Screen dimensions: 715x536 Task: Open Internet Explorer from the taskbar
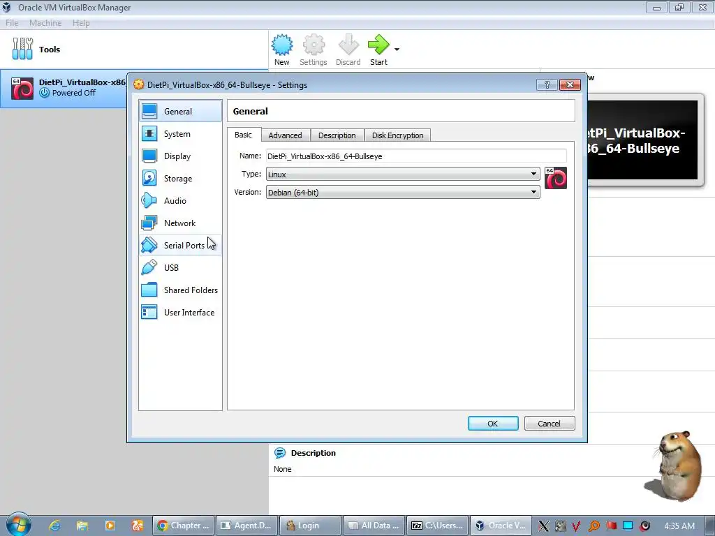point(54,526)
